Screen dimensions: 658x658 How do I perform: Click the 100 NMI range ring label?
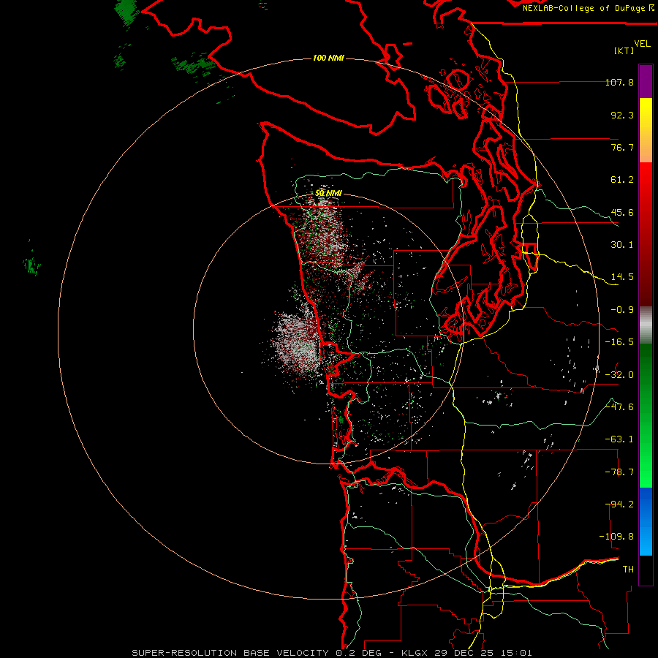328,58
